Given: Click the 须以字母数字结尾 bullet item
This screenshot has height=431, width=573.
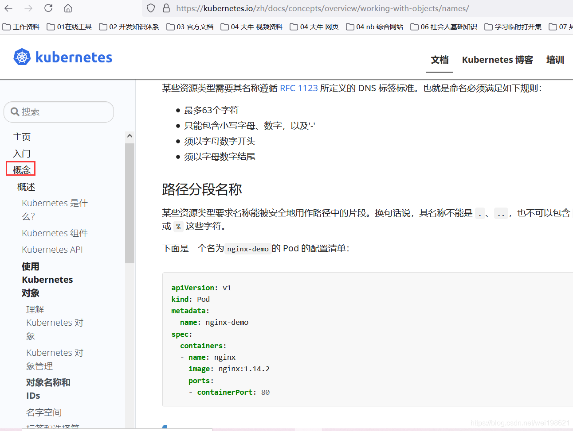Looking at the screenshot, I should pyautogui.click(x=220, y=157).
